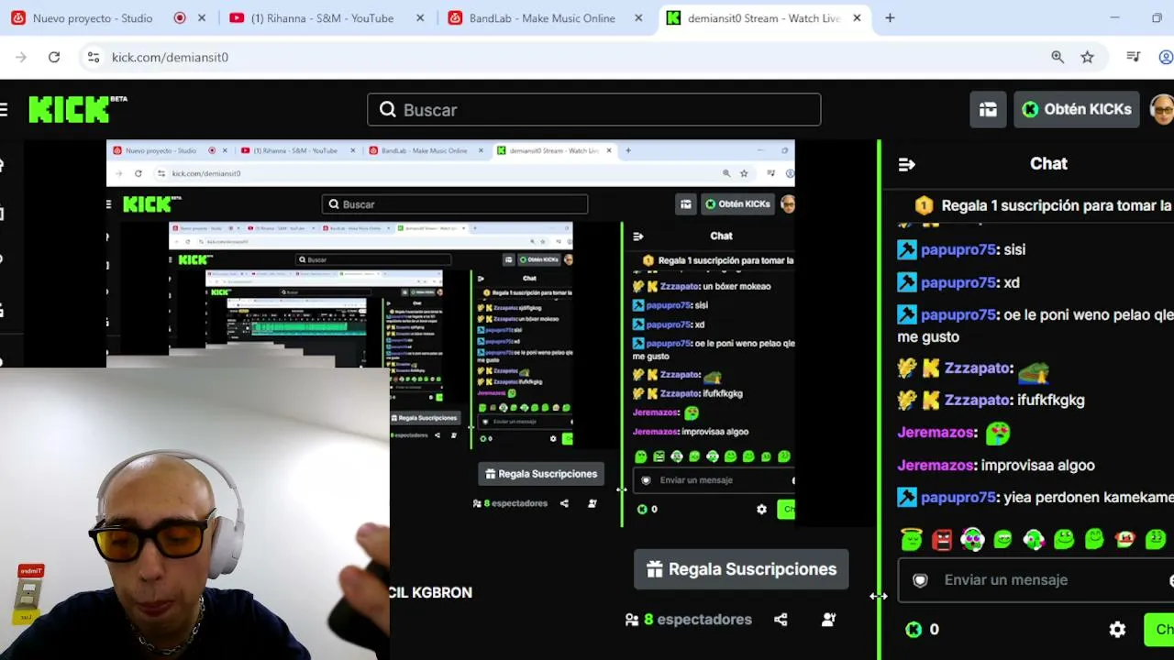Screen dimensions: 1174x660
Task: Click the heart-eyes emote in Jeremazos' message
Action: (x=997, y=433)
